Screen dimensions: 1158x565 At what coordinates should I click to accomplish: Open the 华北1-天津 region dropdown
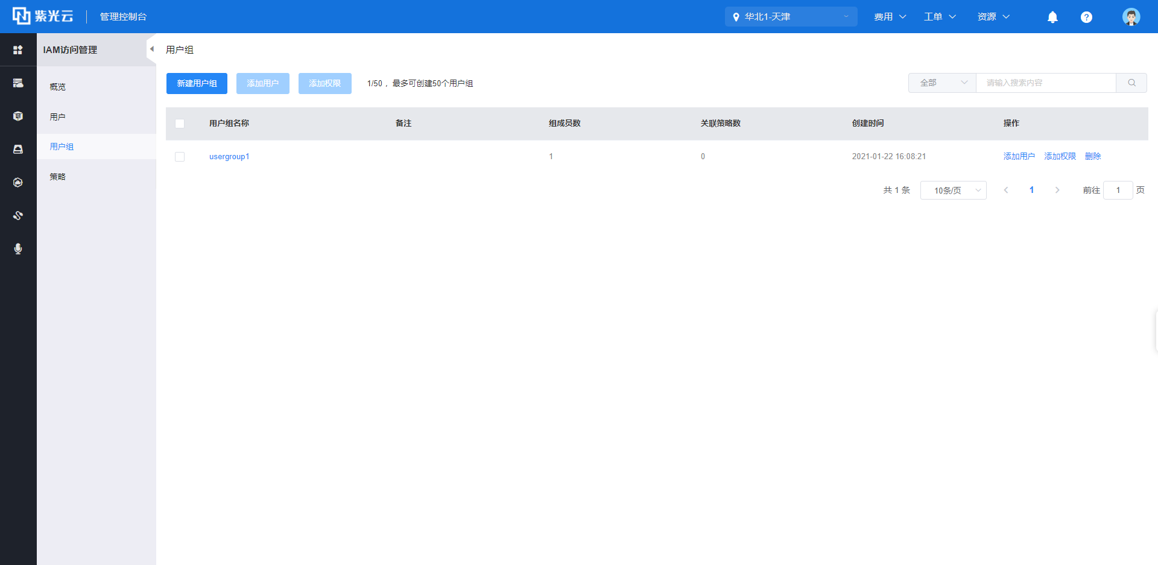(x=791, y=17)
